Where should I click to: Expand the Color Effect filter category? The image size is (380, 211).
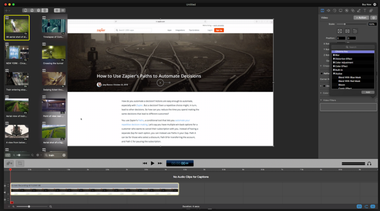coord(334,66)
